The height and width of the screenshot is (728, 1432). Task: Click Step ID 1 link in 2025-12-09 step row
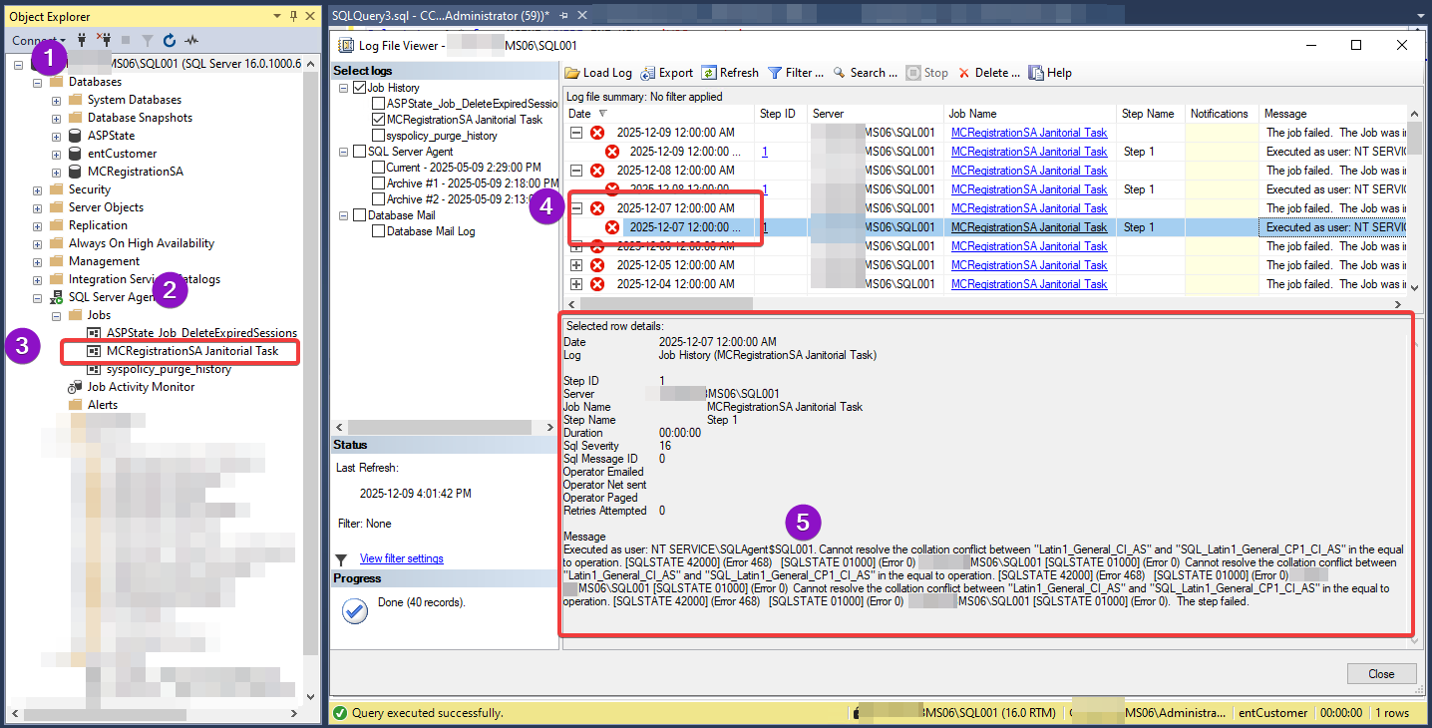[x=765, y=152]
